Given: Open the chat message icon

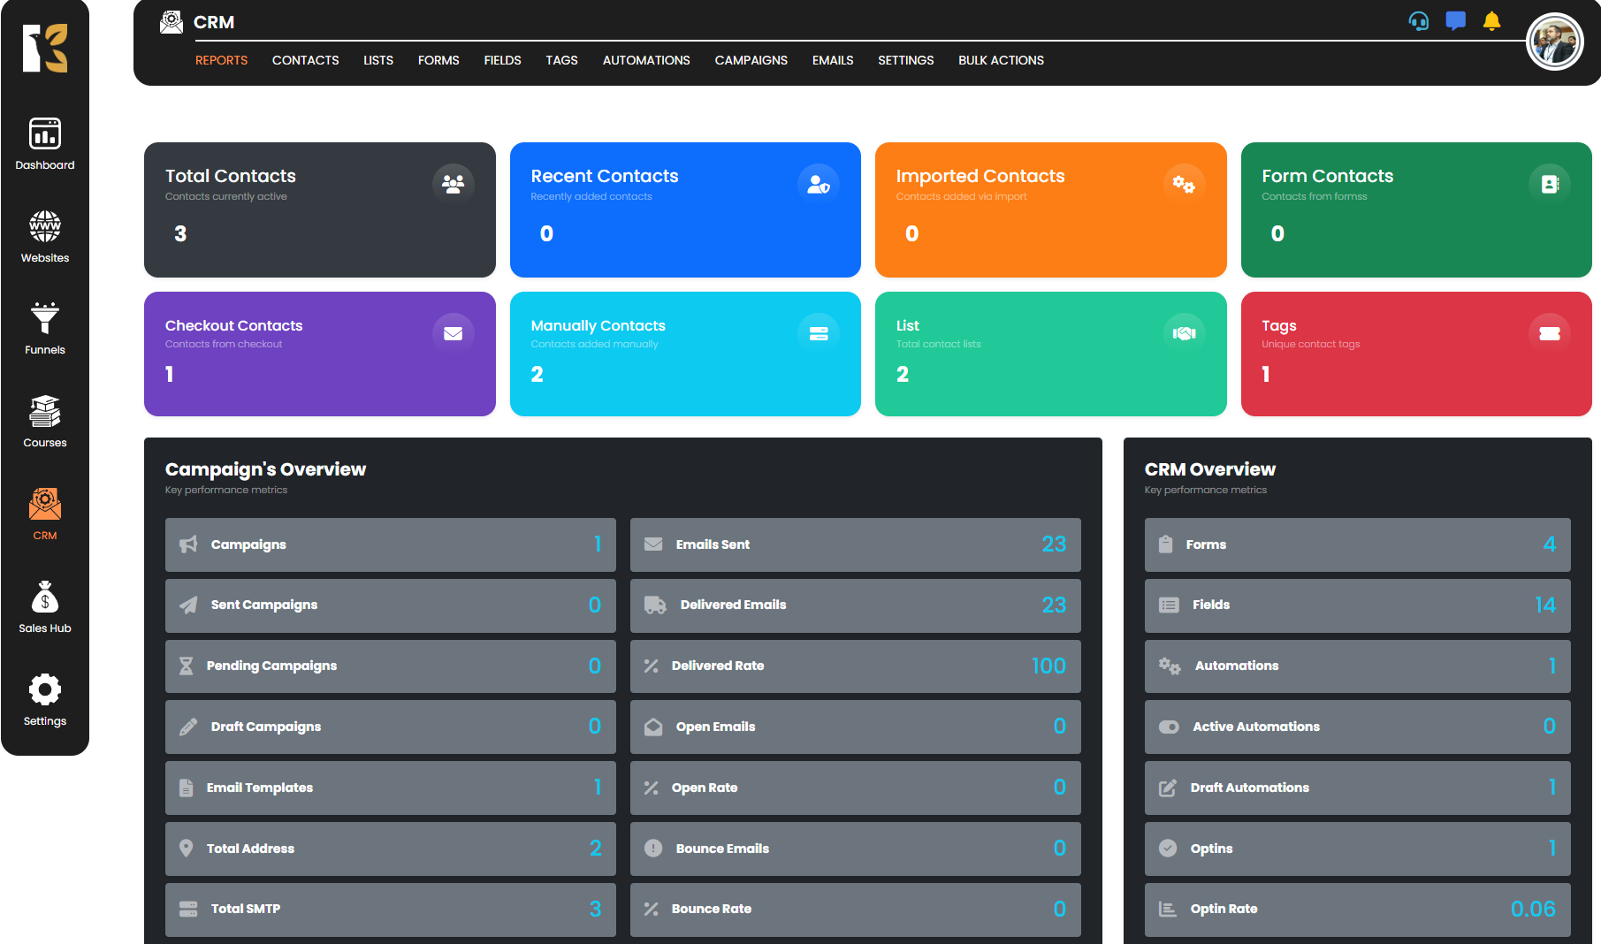Looking at the screenshot, I should pyautogui.click(x=1455, y=21).
